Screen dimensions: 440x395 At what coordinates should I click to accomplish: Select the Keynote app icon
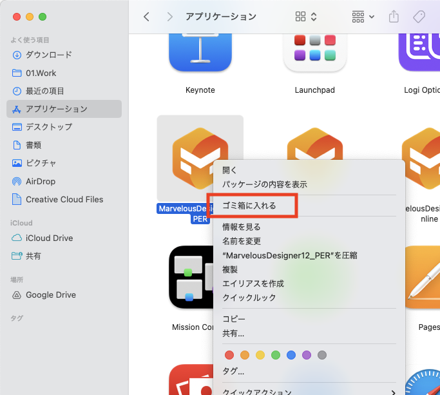[x=200, y=52]
